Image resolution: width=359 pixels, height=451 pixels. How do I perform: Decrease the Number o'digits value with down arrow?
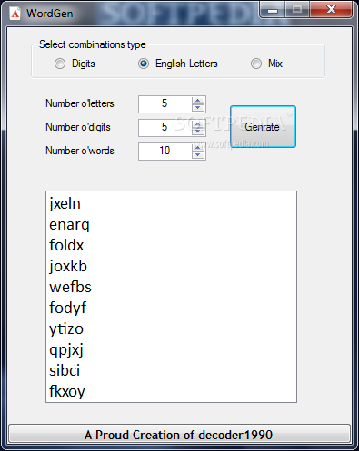coord(198,132)
